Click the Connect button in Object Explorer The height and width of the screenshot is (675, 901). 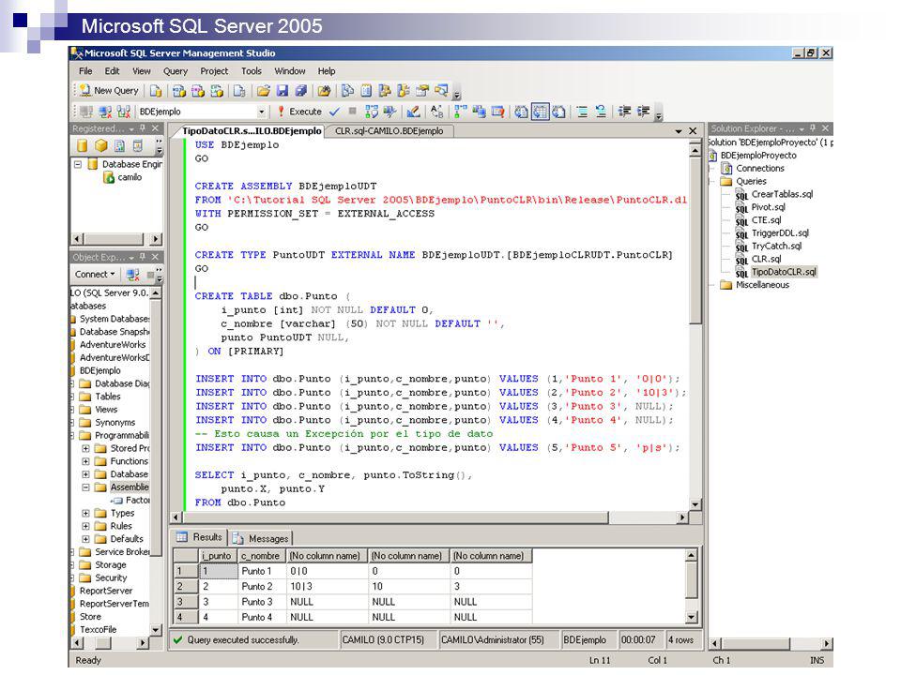coord(95,275)
